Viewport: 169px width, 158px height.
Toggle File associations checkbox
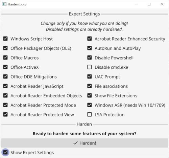90,86
